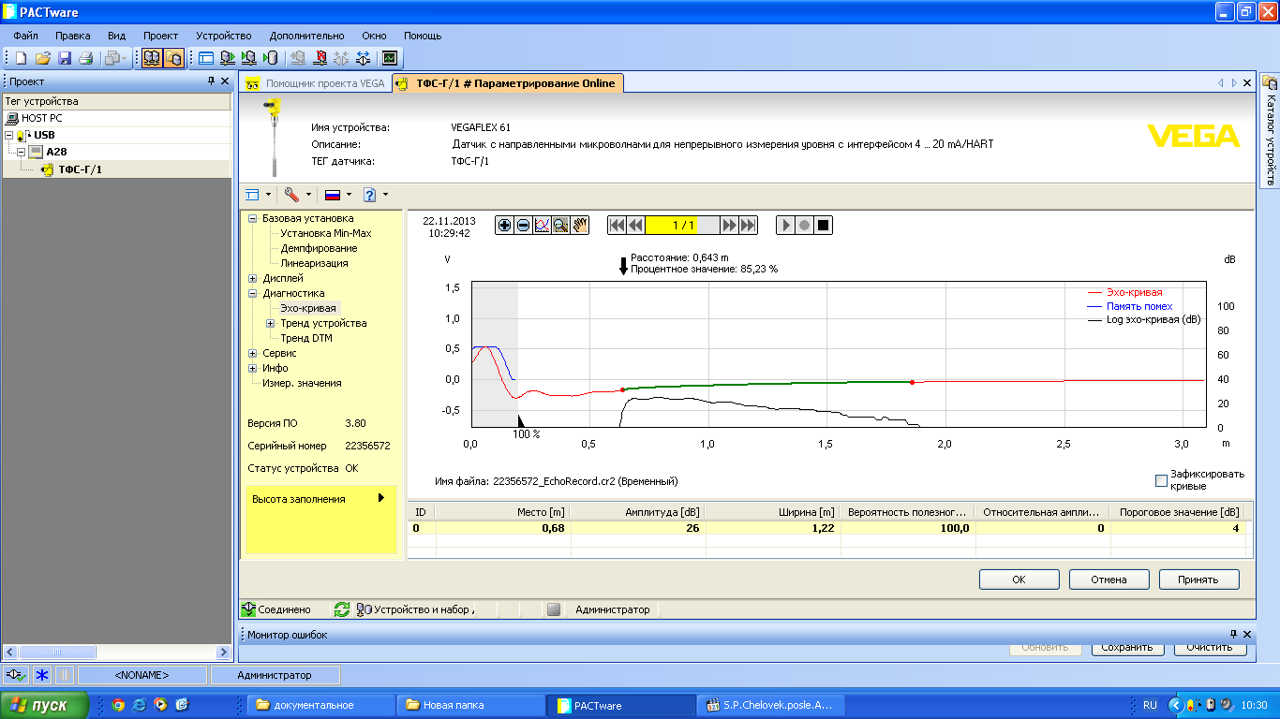
Task: Switch to документальное taskbar window
Action: point(321,705)
